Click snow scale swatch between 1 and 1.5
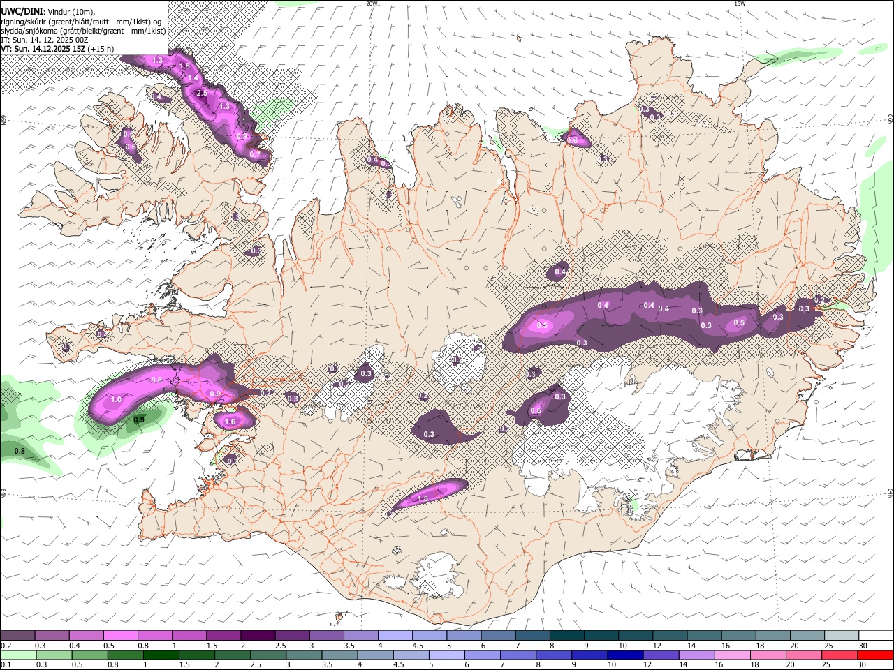This screenshot has height=670, width=894. point(189,635)
